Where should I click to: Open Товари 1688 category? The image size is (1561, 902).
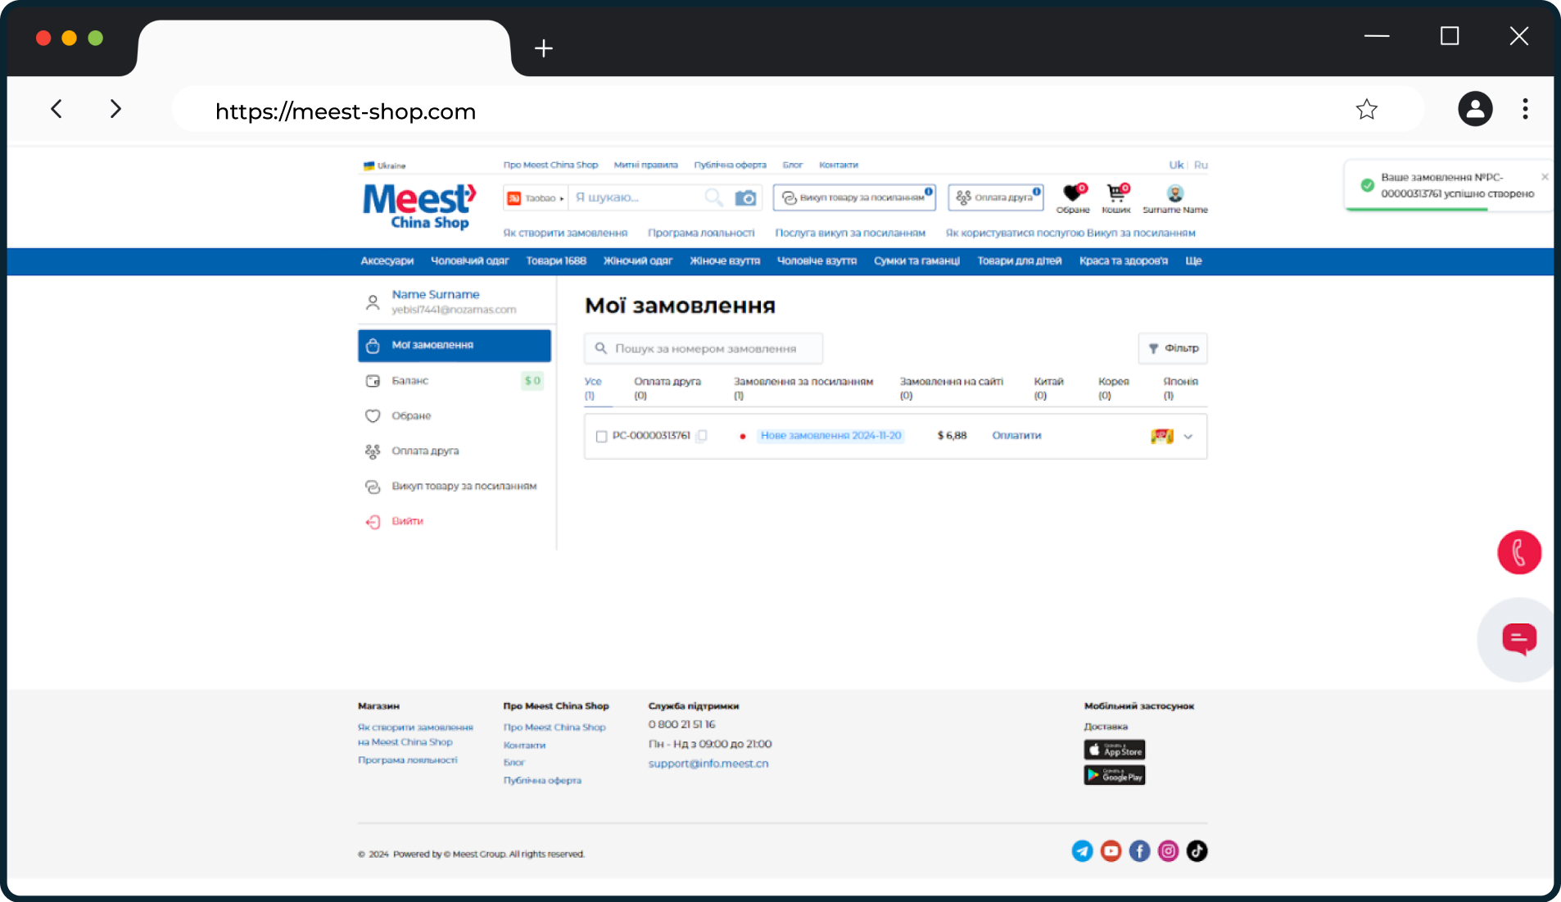(556, 261)
